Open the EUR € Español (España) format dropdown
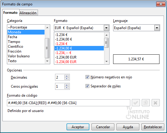This screenshot has width=167, height=133. (106, 28)
